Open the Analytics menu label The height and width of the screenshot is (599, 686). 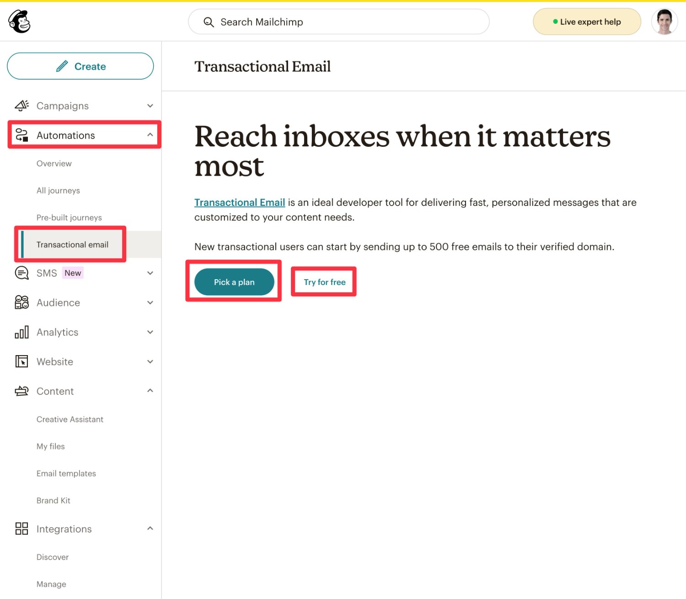coord(57,332)
